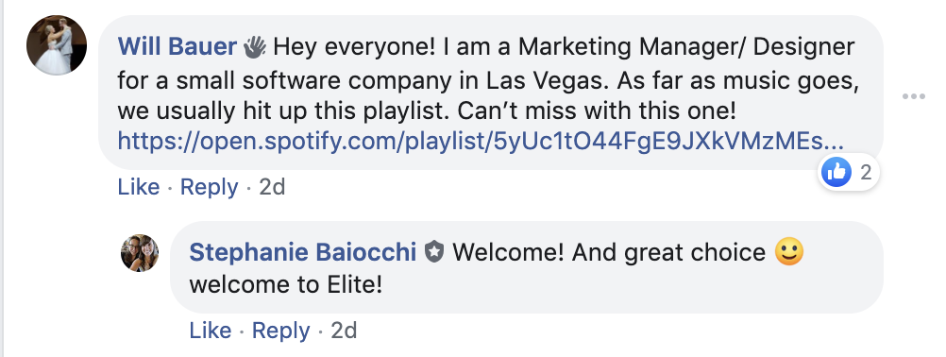Open the Spotify playlist link
This screenshot has width=946, height=357.
tap(481, 141)
